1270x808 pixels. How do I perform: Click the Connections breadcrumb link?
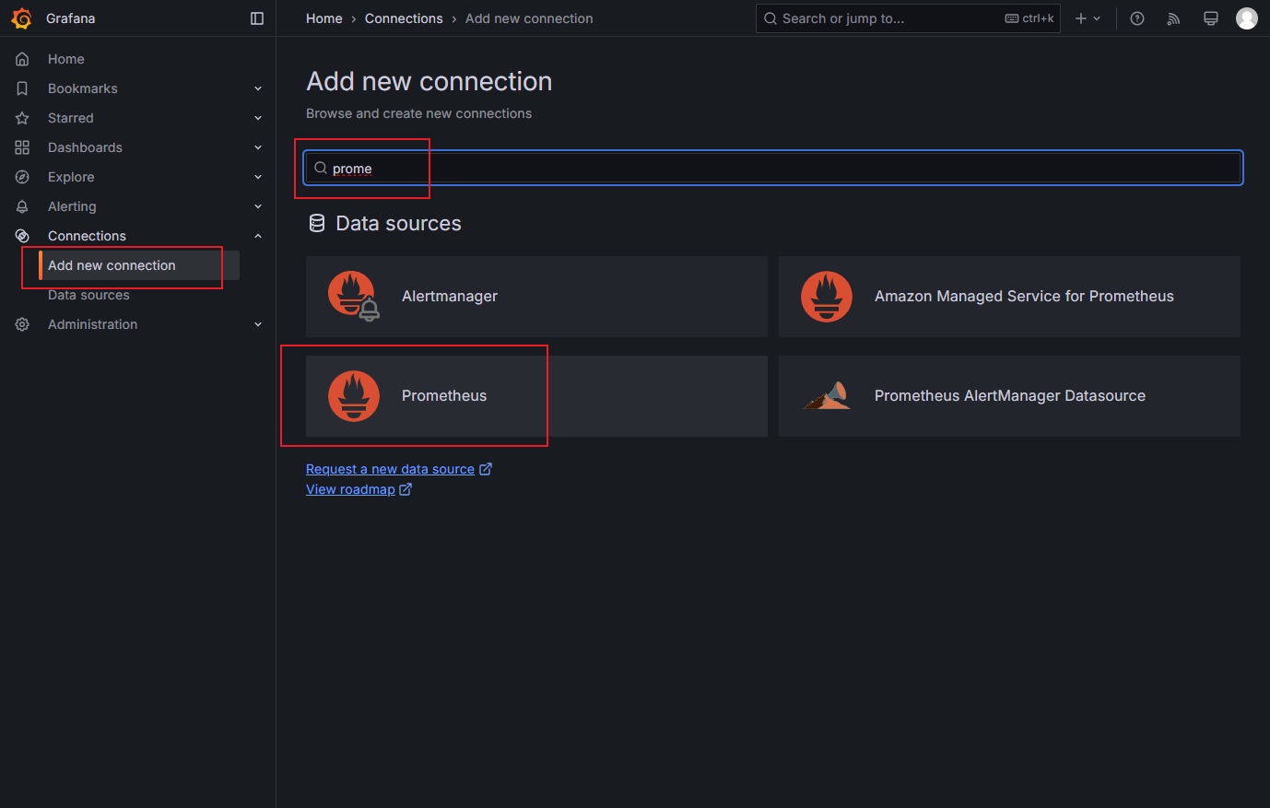pyautogui.click(x=404, y=18)
